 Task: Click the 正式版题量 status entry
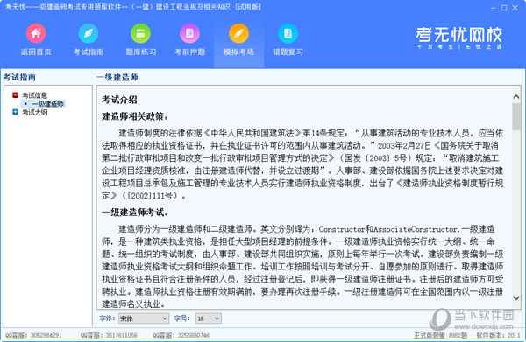(x=440, y=335)
